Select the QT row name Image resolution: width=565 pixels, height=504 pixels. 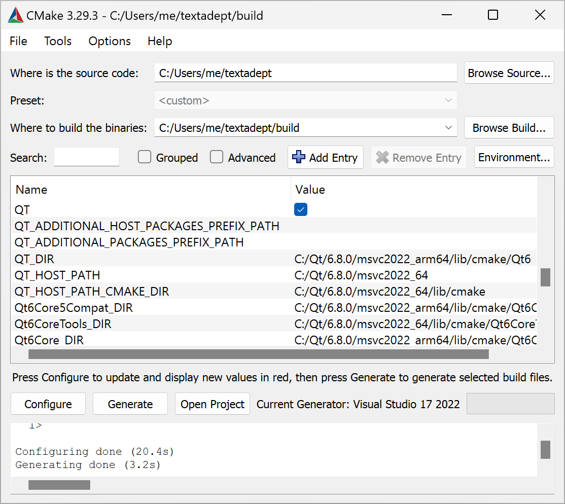[x=22, y=210]
